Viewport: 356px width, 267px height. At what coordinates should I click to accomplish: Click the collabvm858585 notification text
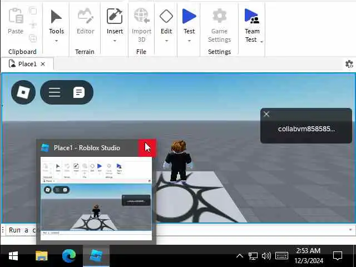[306, 129]
